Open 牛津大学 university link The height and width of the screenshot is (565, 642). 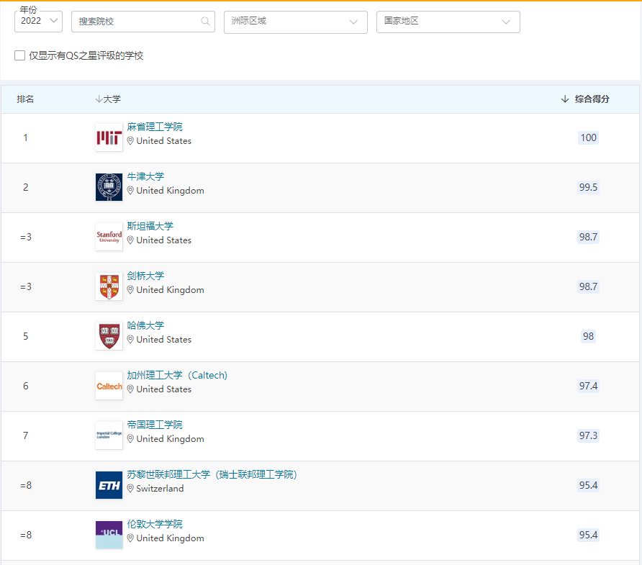coord(145,176)
